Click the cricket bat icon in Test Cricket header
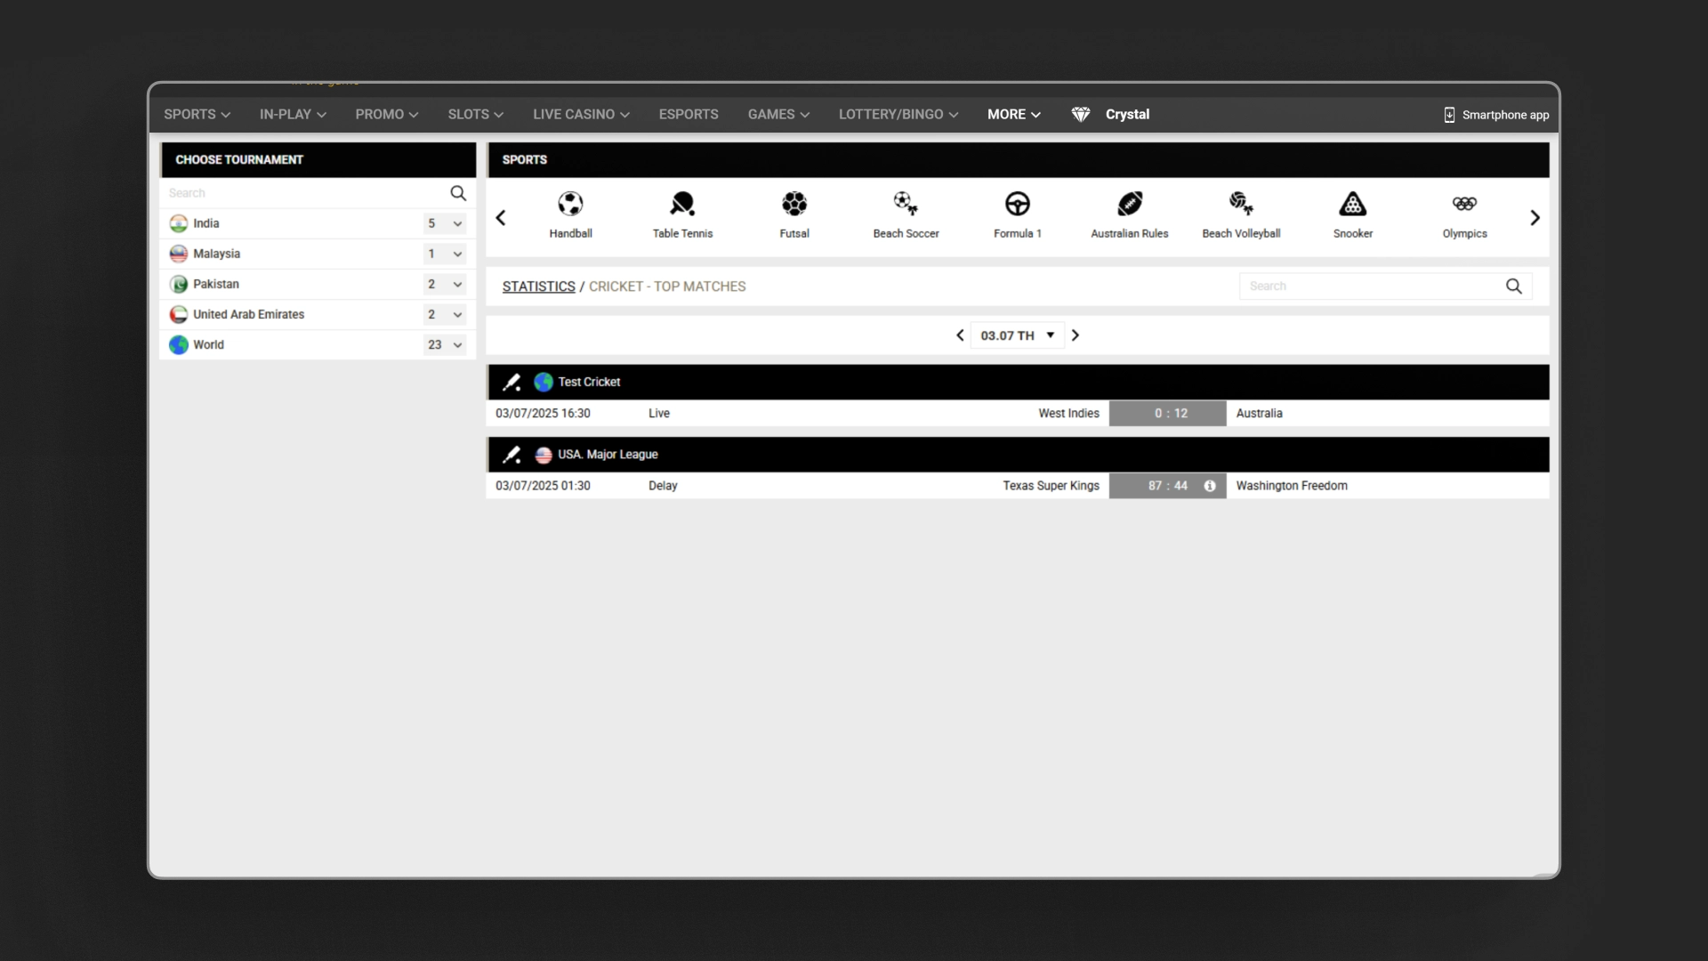This screenshot has height=961, width=1708. tap(512, 383)
